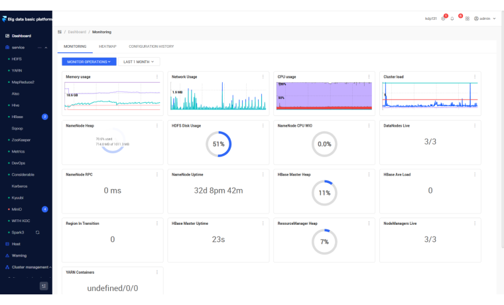Select HBase in the service sidebar
Screen dimensions: 504x305
coord(17,116)
